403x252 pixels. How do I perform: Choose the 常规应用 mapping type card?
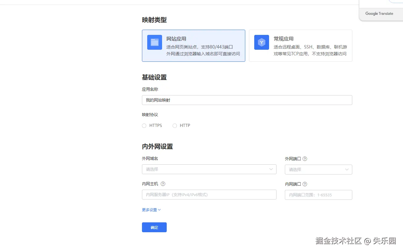301,46
